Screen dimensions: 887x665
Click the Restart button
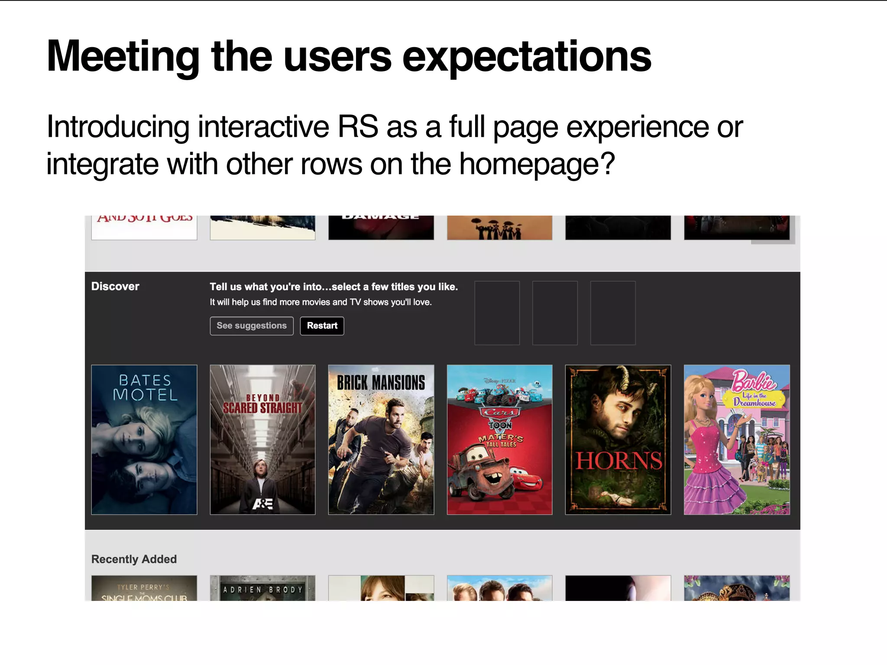coord(322,326)
